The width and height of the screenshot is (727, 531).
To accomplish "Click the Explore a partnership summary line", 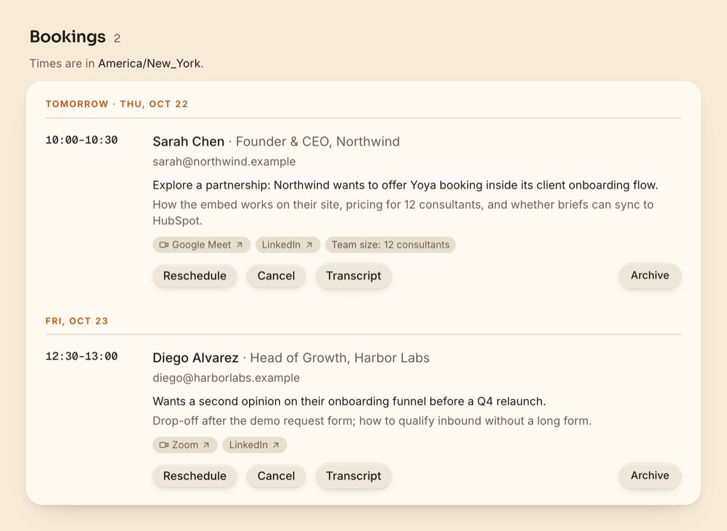I will tap(405, 185).
